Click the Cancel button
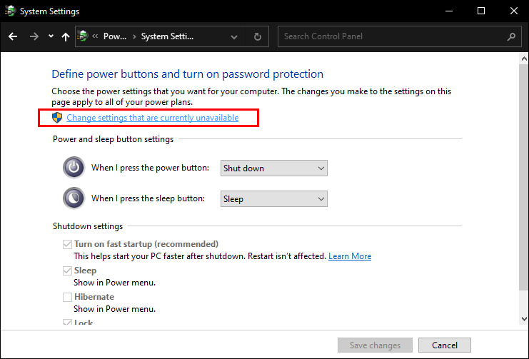The image size is (529, 359). coord(444,345)
